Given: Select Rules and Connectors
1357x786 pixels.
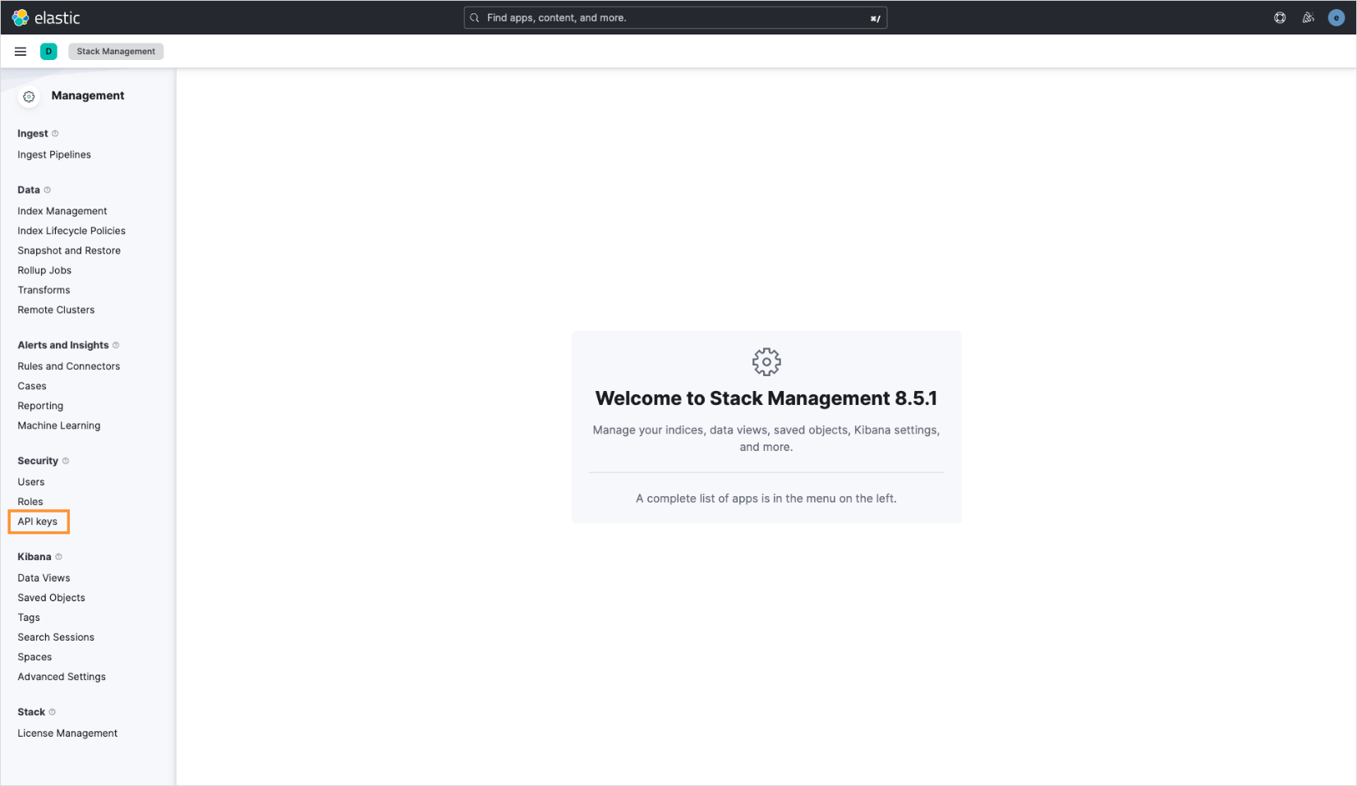Looking at the screenshot, I should click(69, 366).
